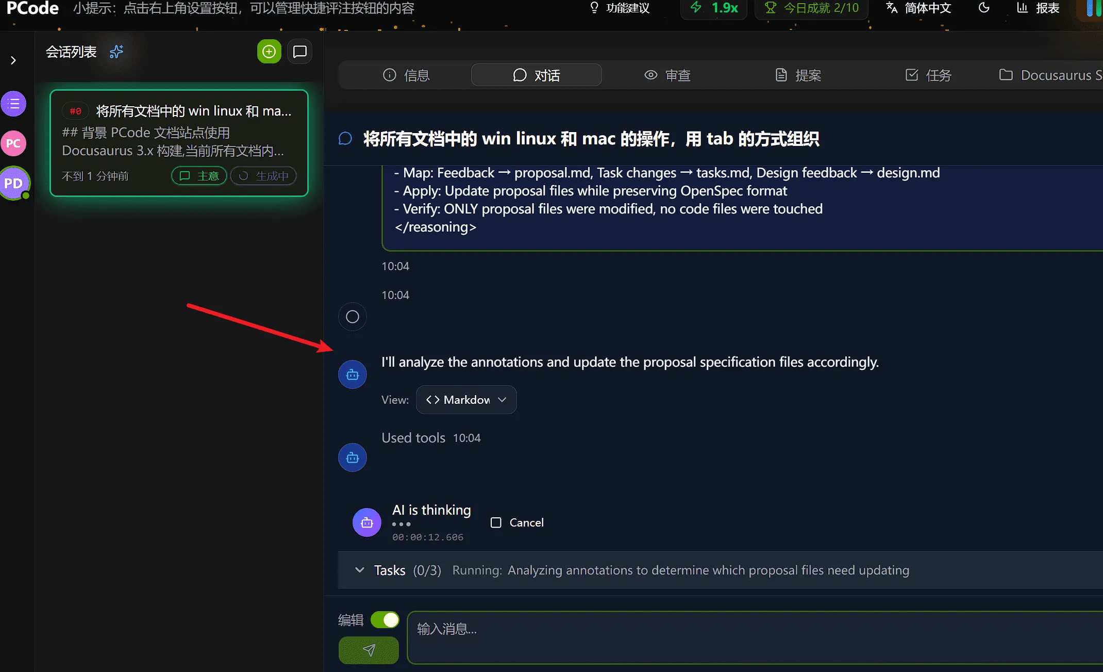Open the Markdown view dropdown

[465, 399]
